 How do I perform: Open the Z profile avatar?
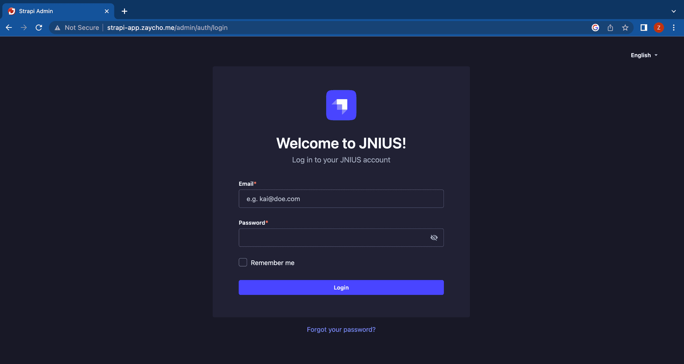click(x=659, y=27)
